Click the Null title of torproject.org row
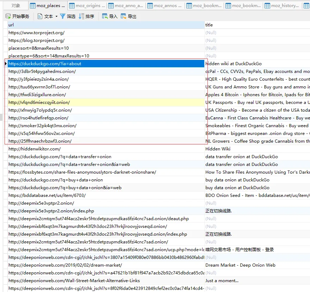 point(257,33)
